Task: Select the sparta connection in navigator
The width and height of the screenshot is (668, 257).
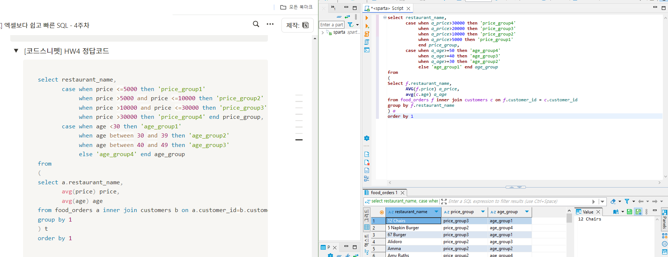Action: coord(339,32)
